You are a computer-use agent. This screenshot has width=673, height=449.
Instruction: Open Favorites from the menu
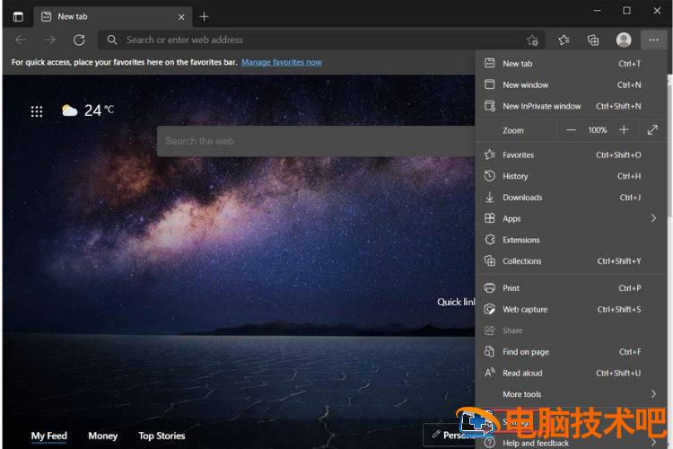(572, 154)
